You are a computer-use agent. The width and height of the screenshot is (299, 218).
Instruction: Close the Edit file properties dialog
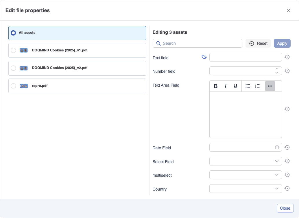pos(289,10)
